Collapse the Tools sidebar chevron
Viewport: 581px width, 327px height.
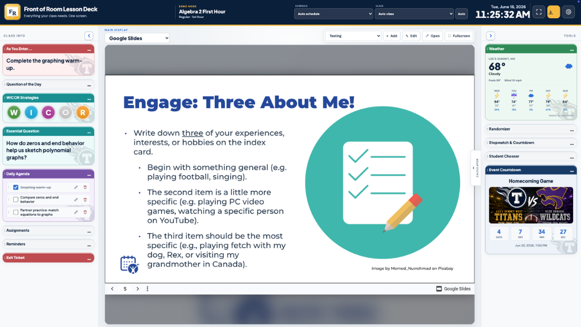point(491,35)
